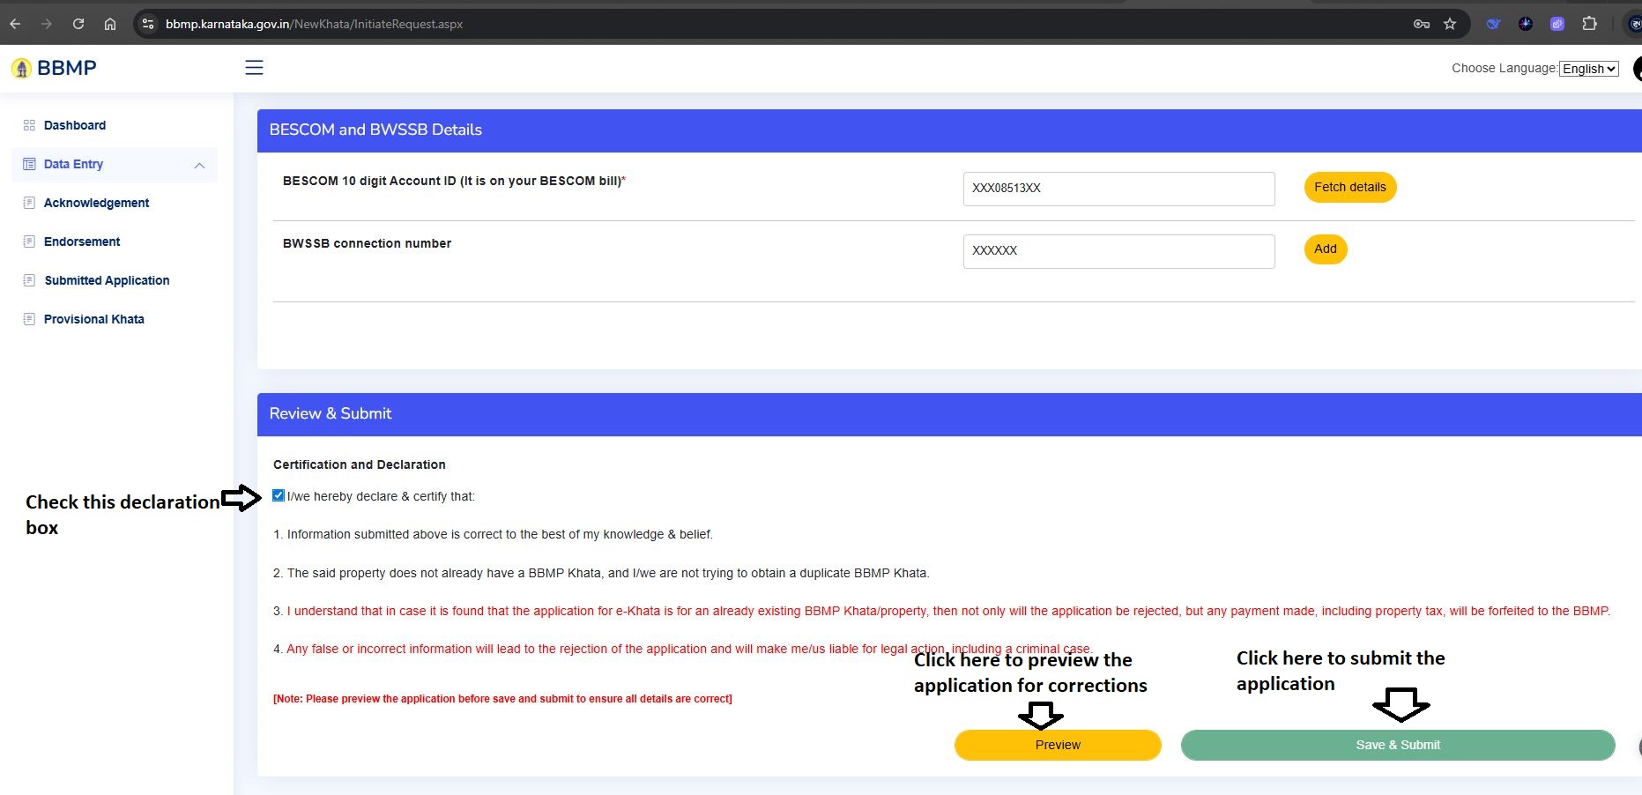The height and width of the screenshot is (795, 1642).
Task: Click the yellow Preview button
Action: pos(1057,745)
